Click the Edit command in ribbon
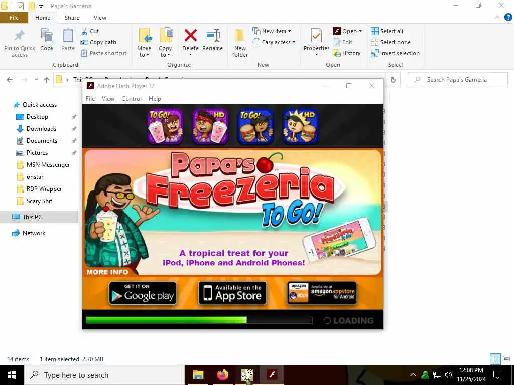This screenshot has height=385, width=514. pyautogui.click(x=343, y=42)
